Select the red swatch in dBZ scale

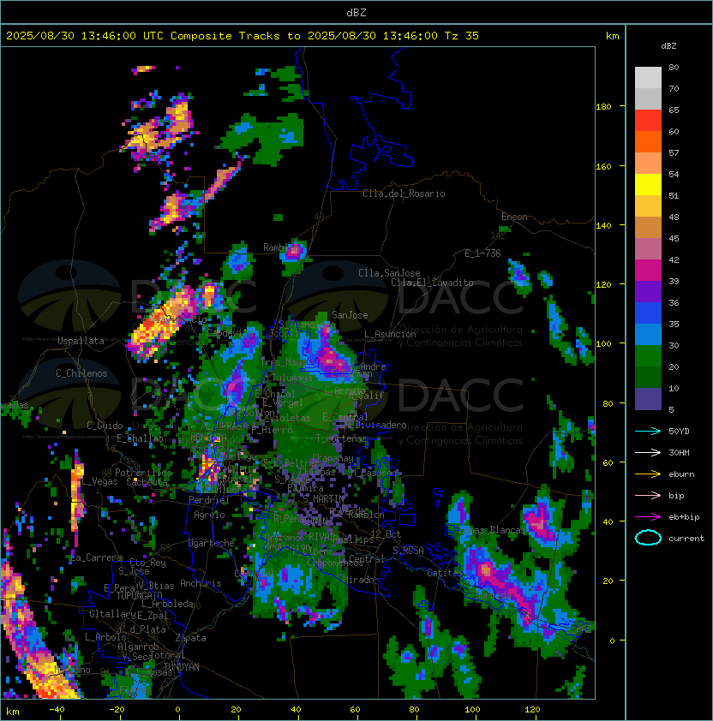[x=648, y=121]
